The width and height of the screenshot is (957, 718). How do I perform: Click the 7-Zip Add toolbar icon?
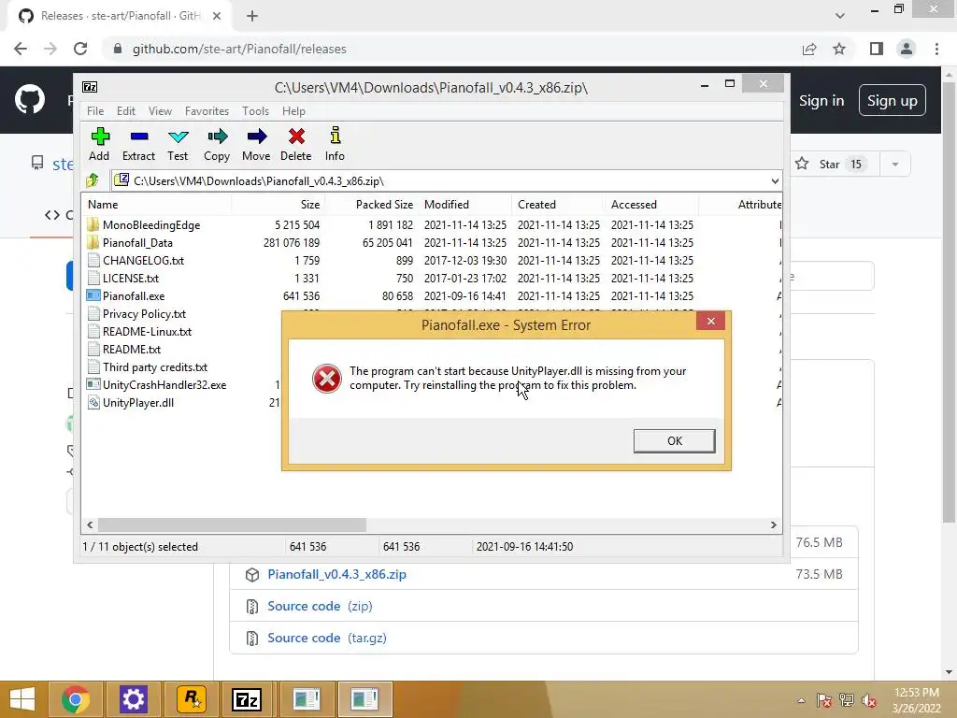tap(99, 136)
